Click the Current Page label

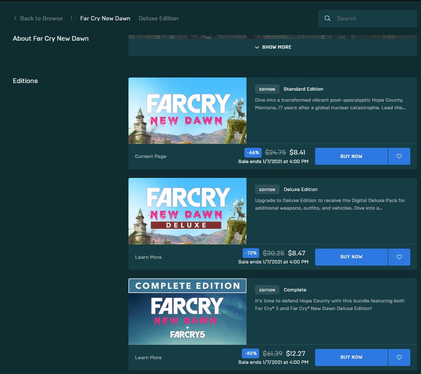[x=150, y=156]
